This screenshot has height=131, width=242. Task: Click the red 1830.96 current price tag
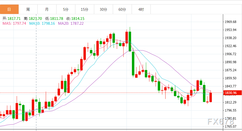[232, 93]
